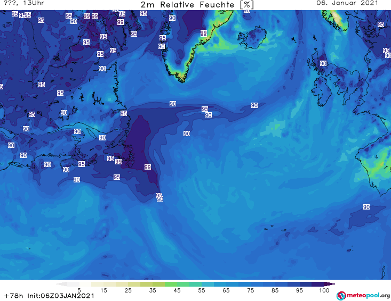Click the 90 contour label in mid-Atlantic west of Ireland

[254, 105]
